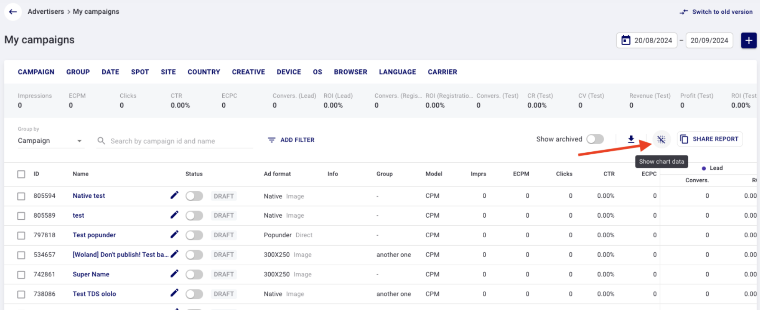The width and height of the screenshot is (760, 310).
Task: Open the Native test campaign link
Action: (x=89, y=196)
